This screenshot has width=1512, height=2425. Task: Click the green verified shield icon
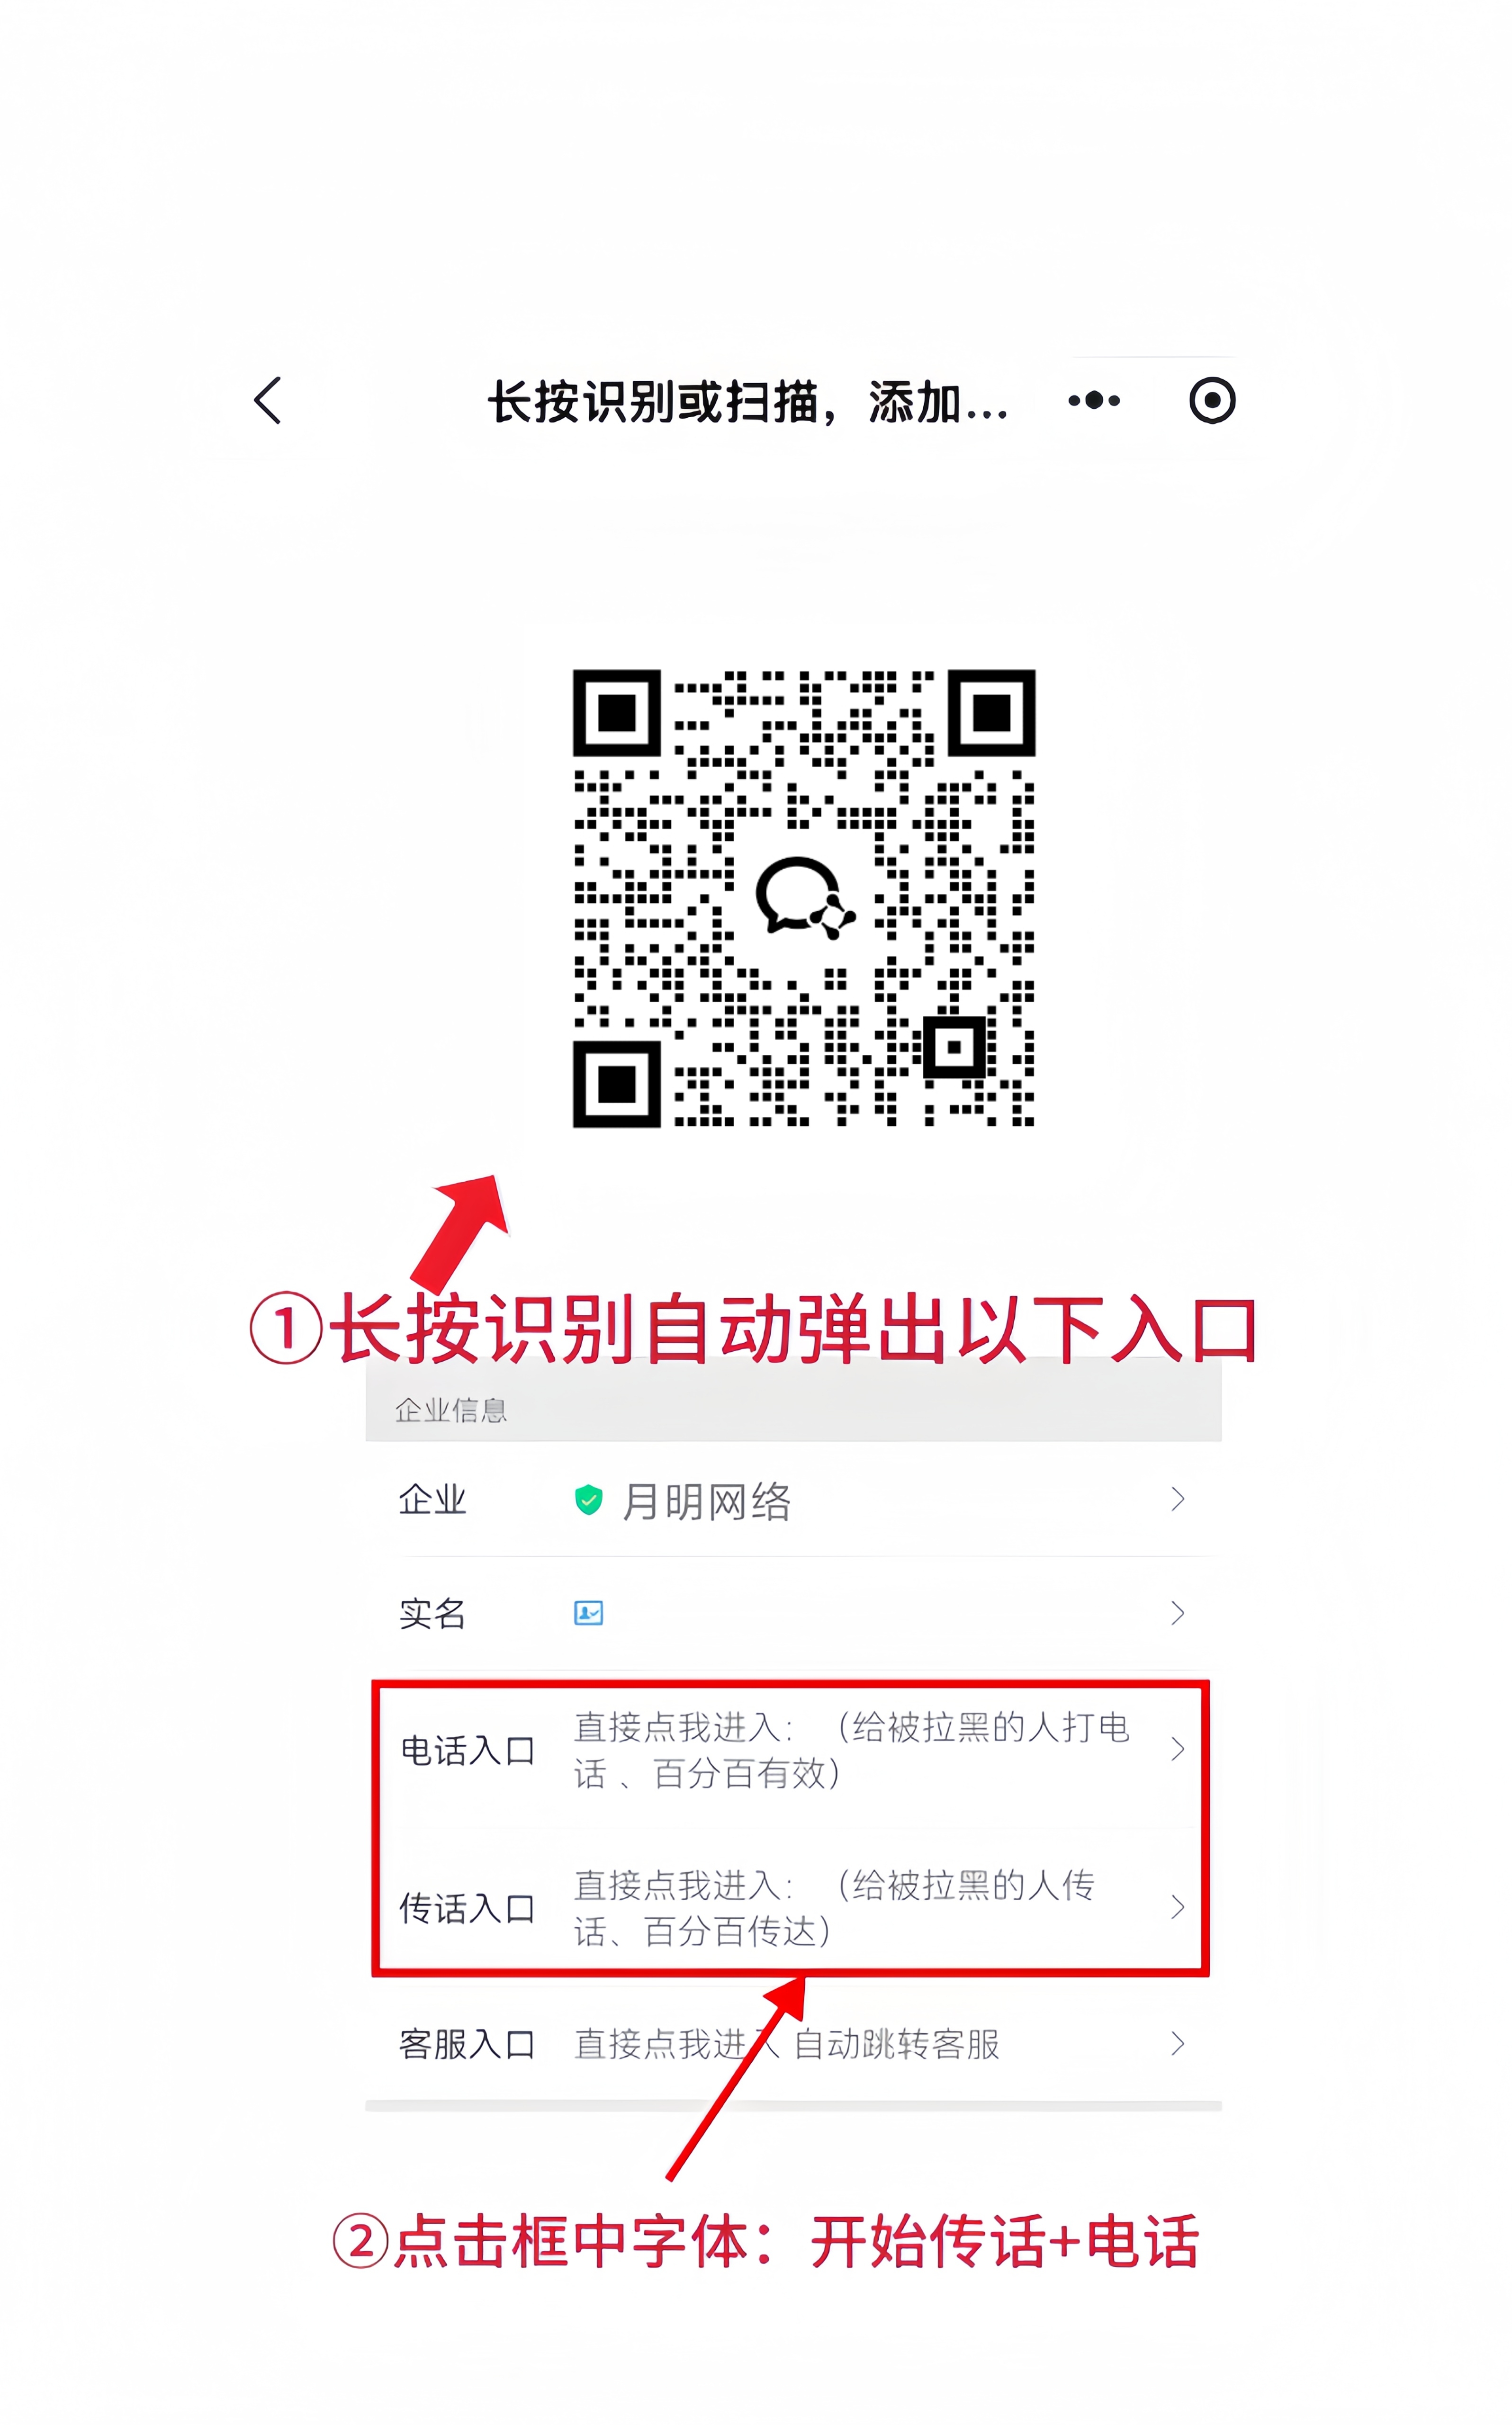pyautogui.click(x=588, y=1500)
